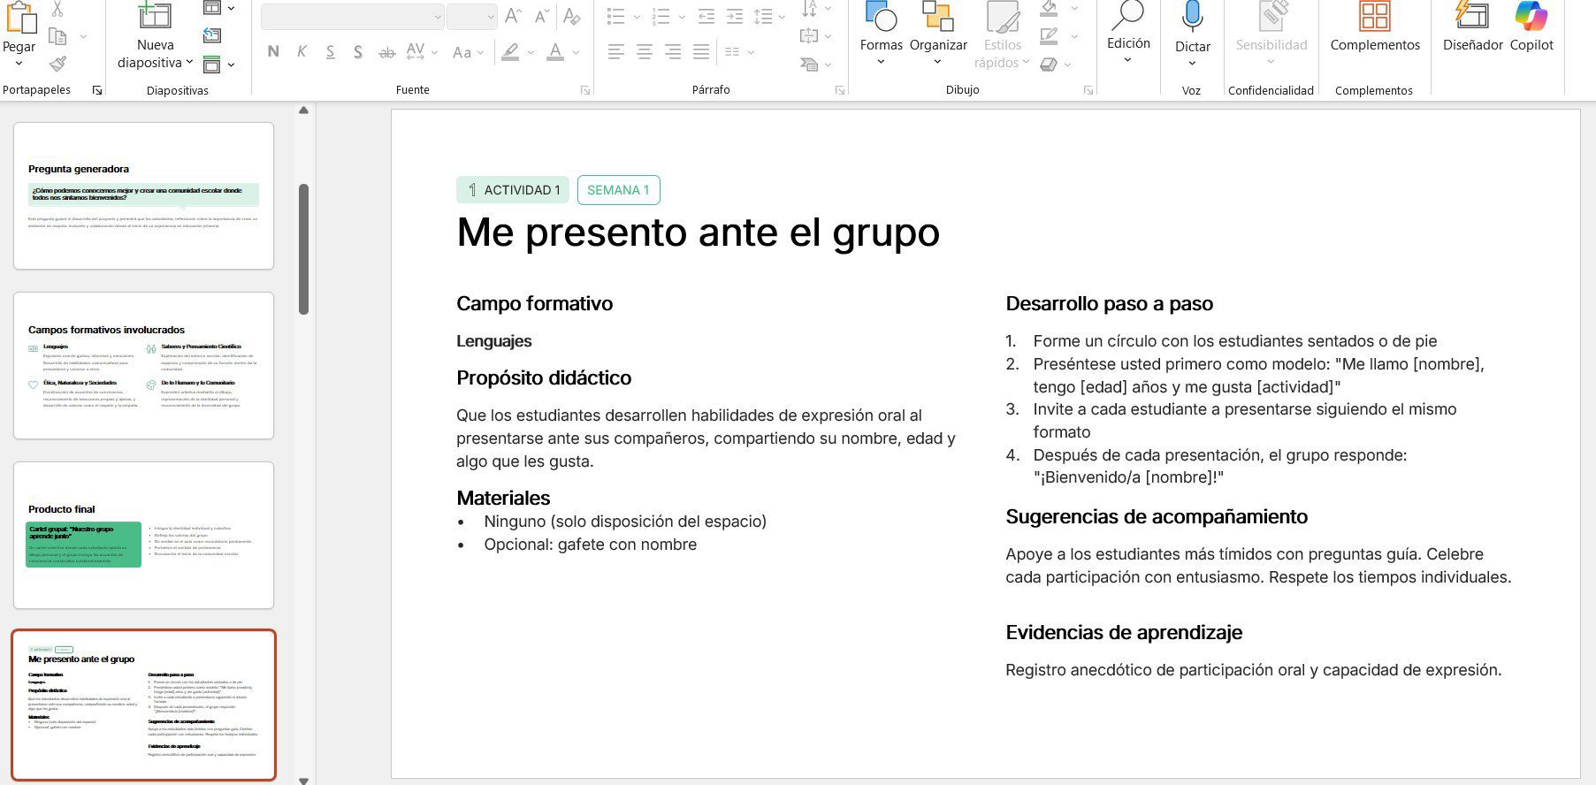
Task: Select the Pregunta generadora slide thumbnail
Action: point(143,195)
